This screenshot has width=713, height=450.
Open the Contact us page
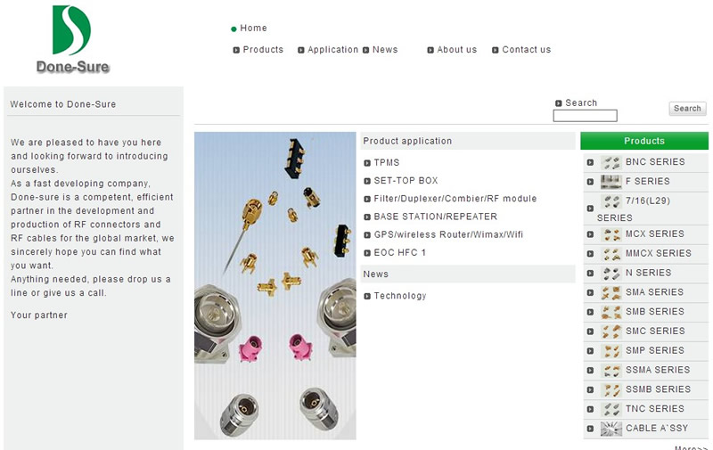click(526, 50)
